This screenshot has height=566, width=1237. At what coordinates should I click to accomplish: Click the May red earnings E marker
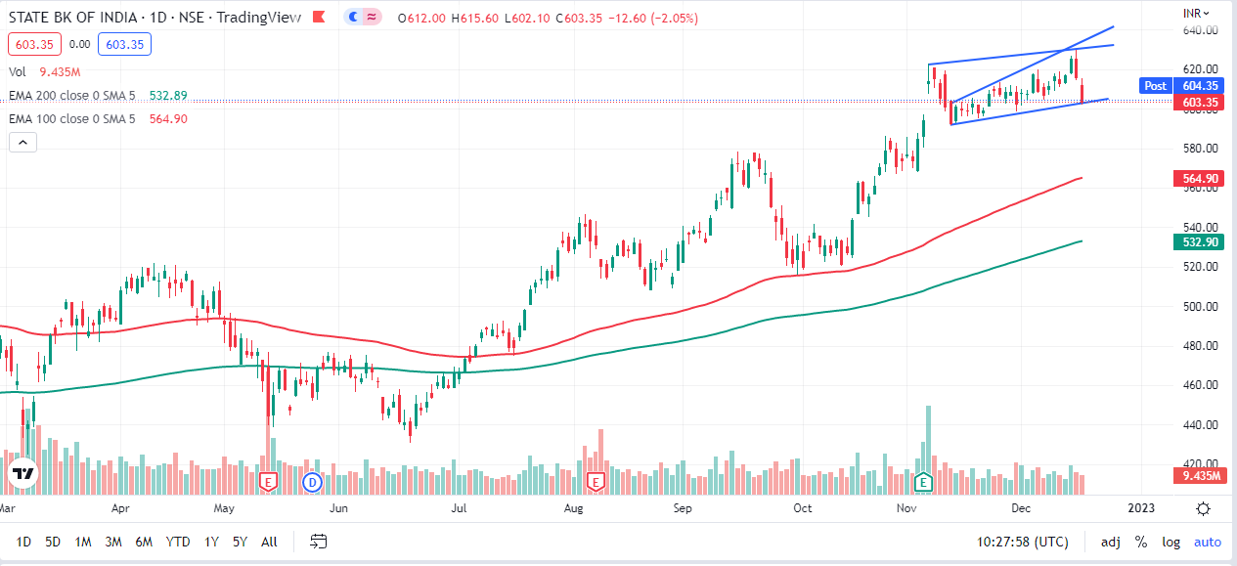[x=267, y=482]
